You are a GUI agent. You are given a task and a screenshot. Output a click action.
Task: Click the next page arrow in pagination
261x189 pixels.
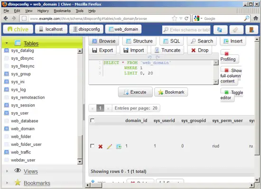tap(108, 108)
